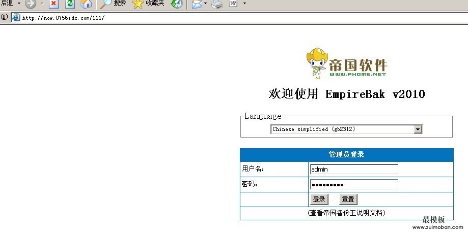Click the Edit with Word icon
Image resolution: width=468 pixels, height=234 pixels.
tap(233, 4)
